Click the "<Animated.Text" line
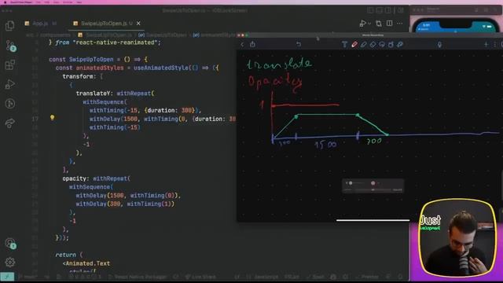 point(86,263)
